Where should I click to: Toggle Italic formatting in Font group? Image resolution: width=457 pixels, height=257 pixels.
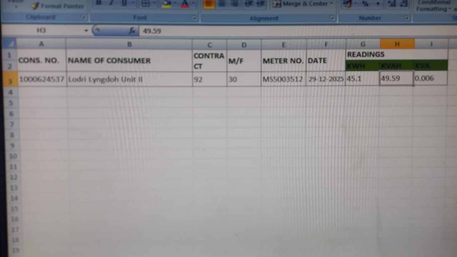click(x=111, y=3)
